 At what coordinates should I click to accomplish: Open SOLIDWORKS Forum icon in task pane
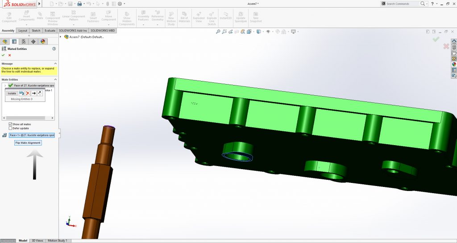(454, 76)
